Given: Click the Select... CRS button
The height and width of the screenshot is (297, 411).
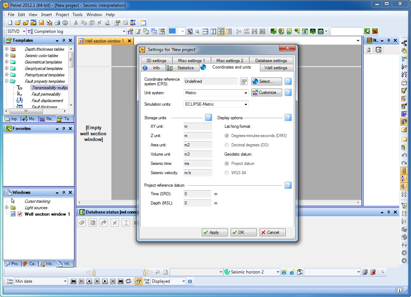Looking at the screenshot, I should (267, 81).
